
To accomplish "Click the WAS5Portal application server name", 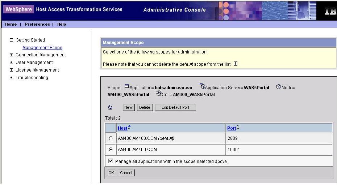I will (x=257, y=88).
